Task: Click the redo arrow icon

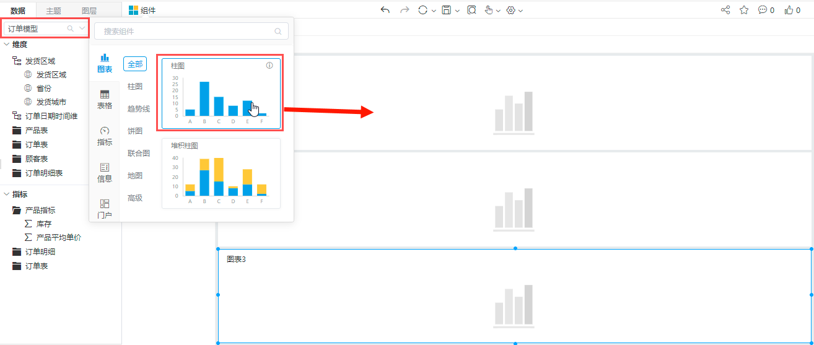Action: (x=405, y=10)
